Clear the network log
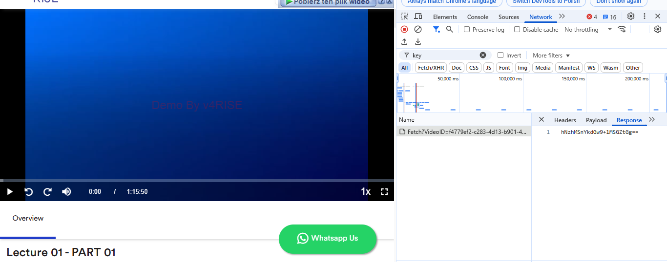Screen dimensions: 667x262 (418, 29)
